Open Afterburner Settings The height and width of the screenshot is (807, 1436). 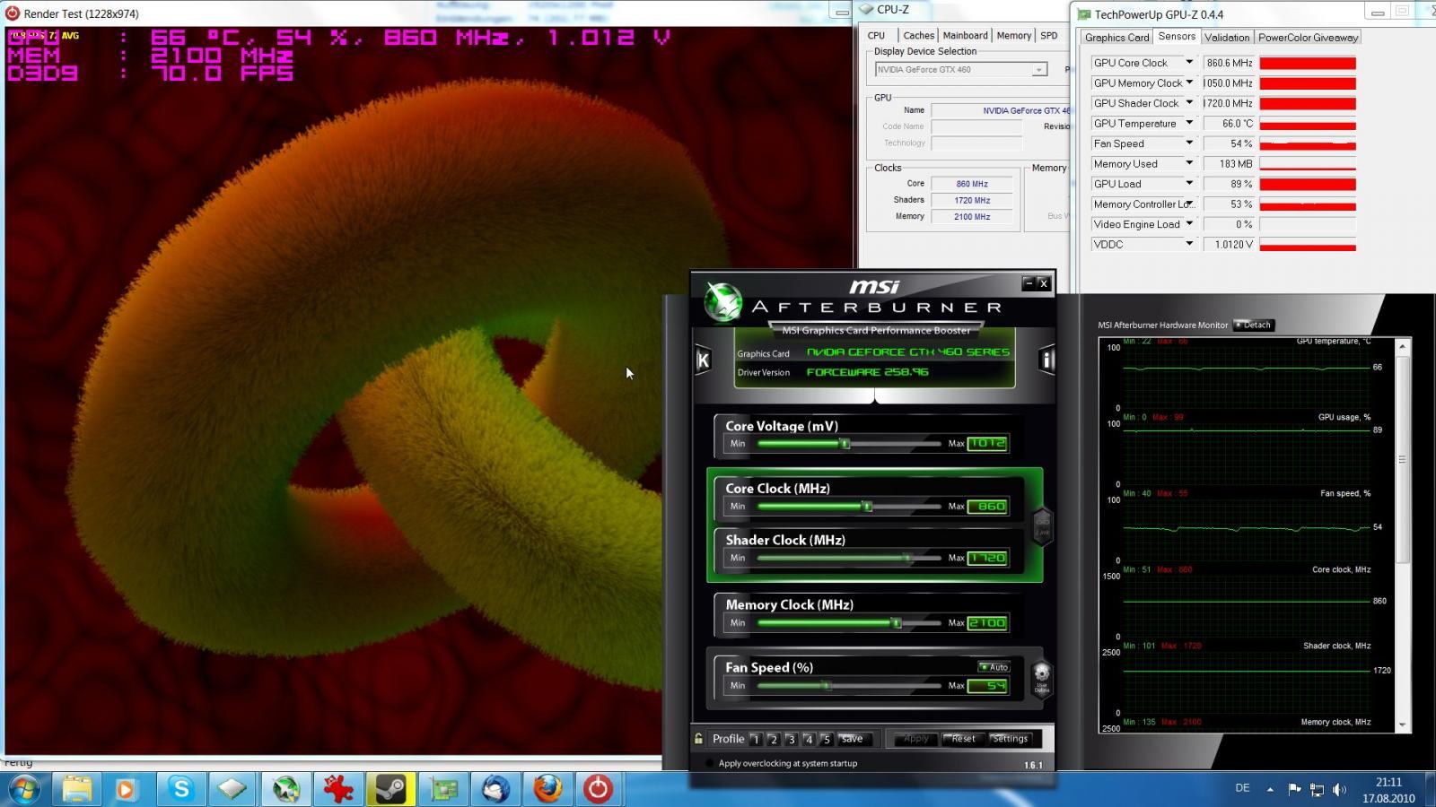coord(1010,739)
